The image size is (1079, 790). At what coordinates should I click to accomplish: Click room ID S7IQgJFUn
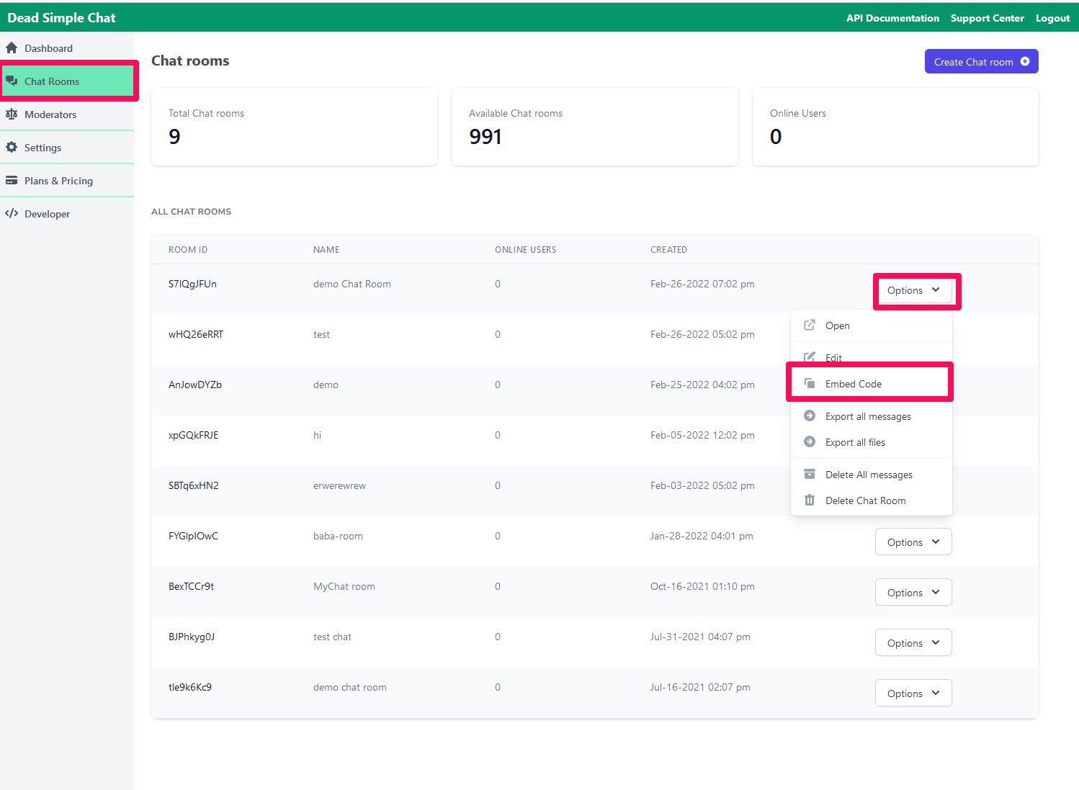pos(192,284)
